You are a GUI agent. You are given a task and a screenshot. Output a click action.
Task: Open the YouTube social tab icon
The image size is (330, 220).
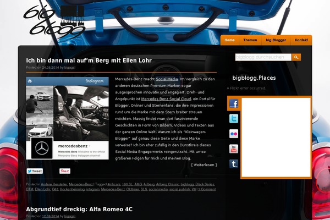tap(234, 149)
